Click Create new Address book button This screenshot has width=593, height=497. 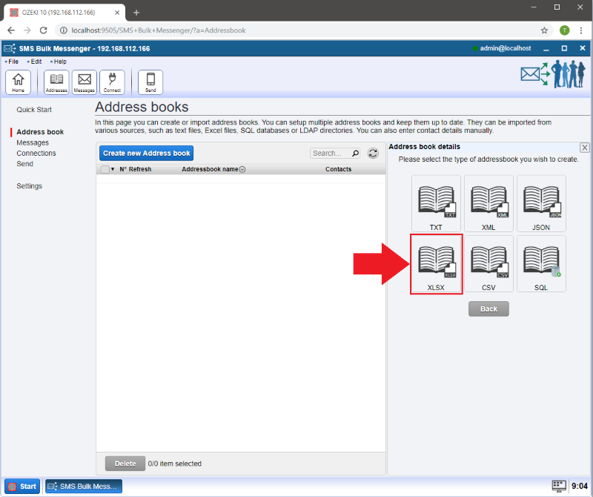pyautogui.click(x=146, y=154)
